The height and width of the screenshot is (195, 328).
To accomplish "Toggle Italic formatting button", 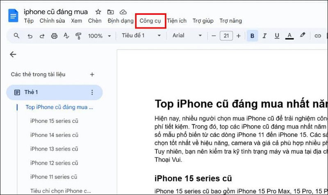I will click(x=264, y=36).
